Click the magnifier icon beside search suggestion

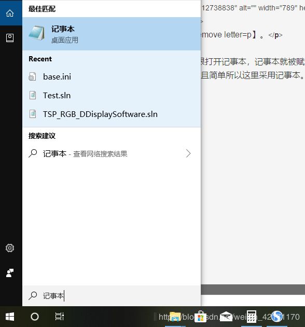click(x=33, y=153)
